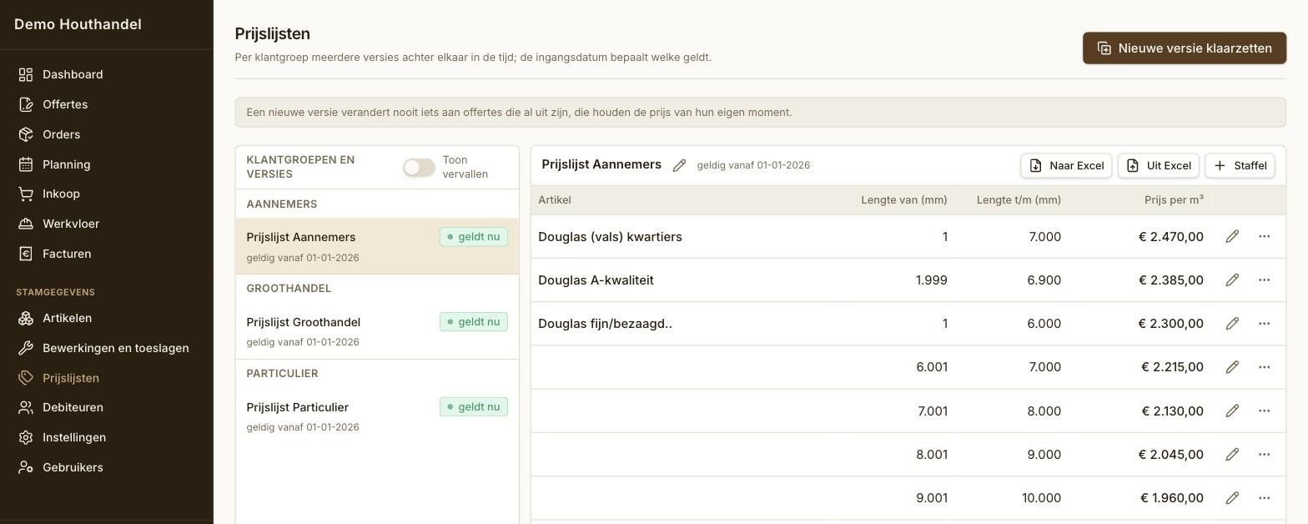Open Dashboard from the sidebar
This screenshot has height=524, width=1308.
click(x=106, y=74)
